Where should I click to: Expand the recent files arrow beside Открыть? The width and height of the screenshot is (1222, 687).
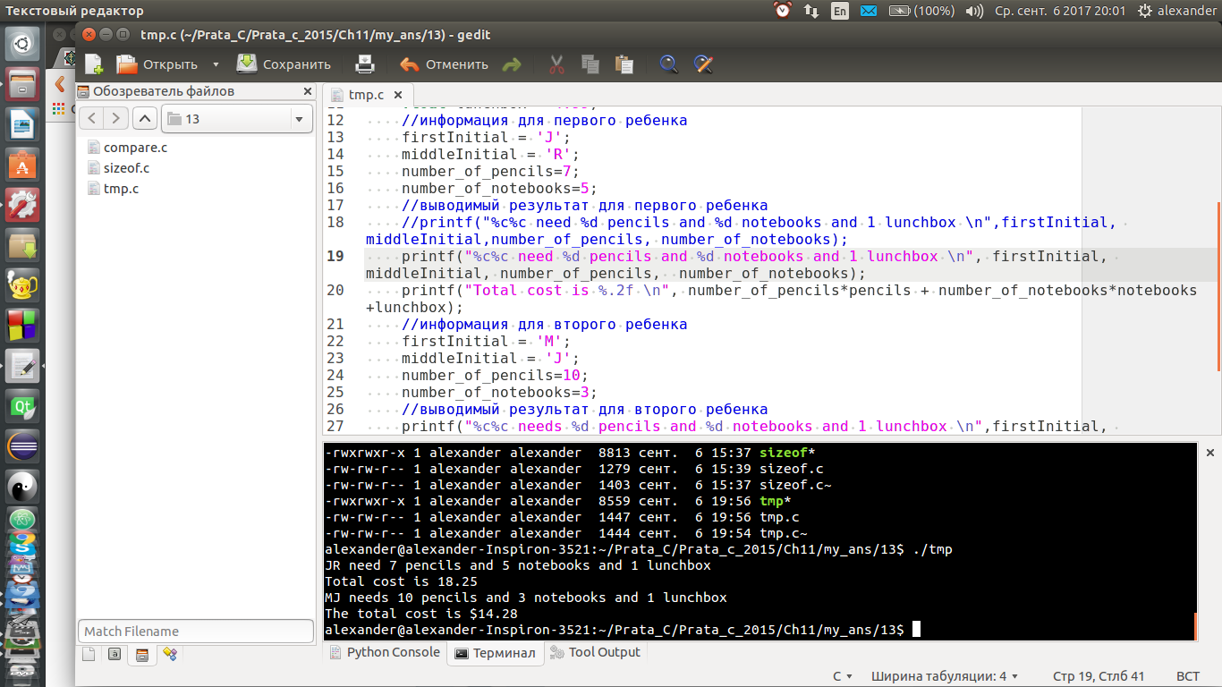[x=216, y=64]
